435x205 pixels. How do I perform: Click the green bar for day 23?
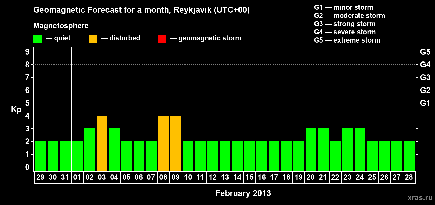click(x=348, y=150)
